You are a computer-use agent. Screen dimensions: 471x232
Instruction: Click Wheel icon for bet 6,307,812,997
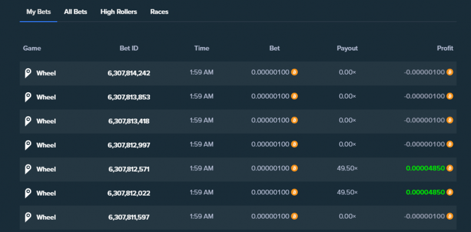click(x=28, y=145)
